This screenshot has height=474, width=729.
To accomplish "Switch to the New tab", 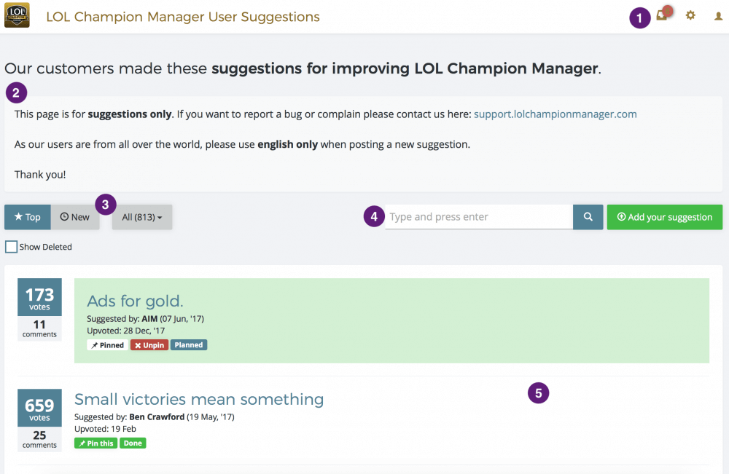I will pos(75,217).
